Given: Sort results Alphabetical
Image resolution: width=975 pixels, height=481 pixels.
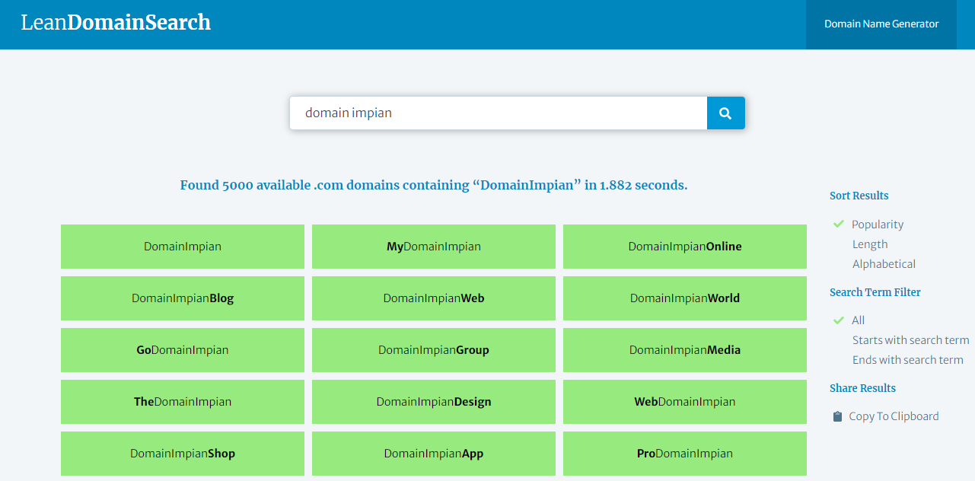Looking at the screenshot, I should 884,263.
